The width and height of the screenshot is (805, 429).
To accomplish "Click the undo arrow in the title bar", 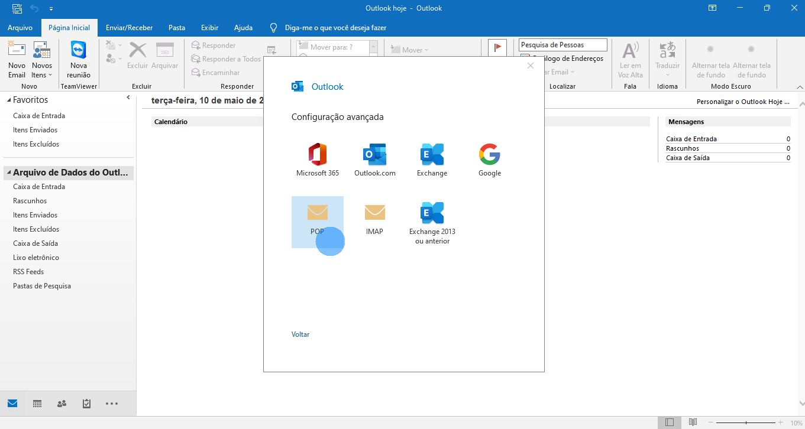I will [x=34, y=8].
